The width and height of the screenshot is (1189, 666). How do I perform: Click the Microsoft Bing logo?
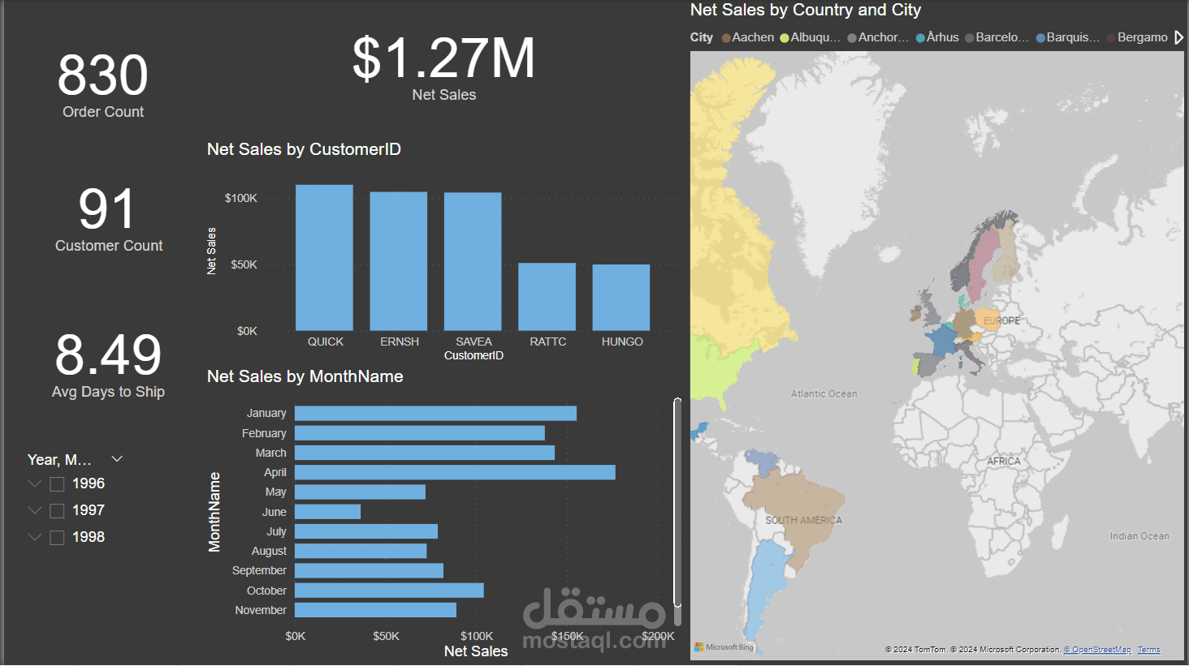coord(724,647)
